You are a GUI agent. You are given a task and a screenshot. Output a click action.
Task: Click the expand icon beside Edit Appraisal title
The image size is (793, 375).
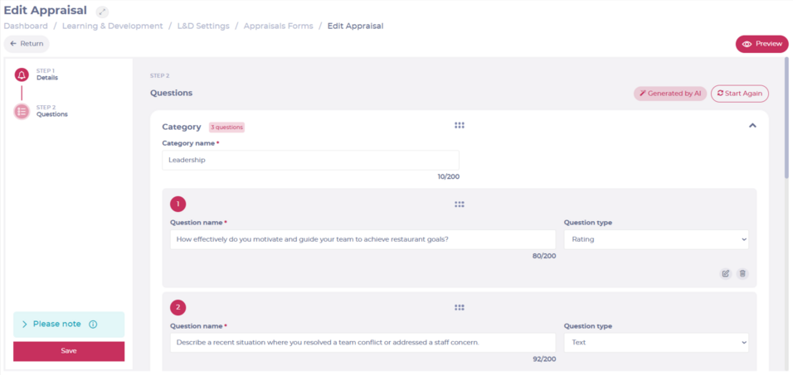click(x=102, y=12)
